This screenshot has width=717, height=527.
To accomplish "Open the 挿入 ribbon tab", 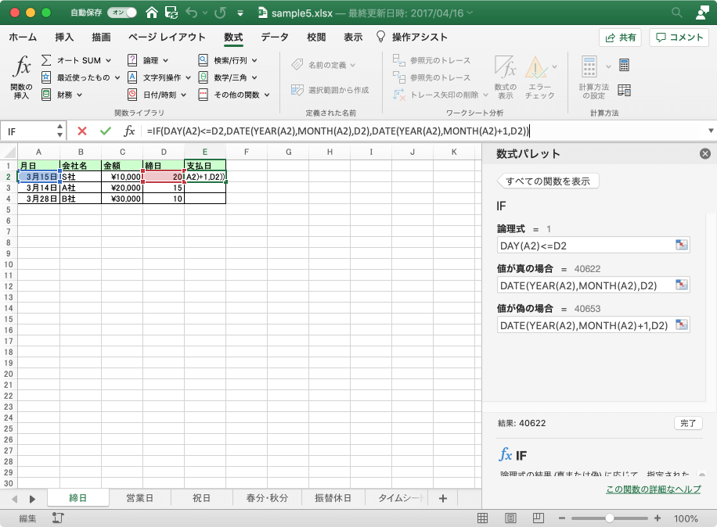I will 64,38.
